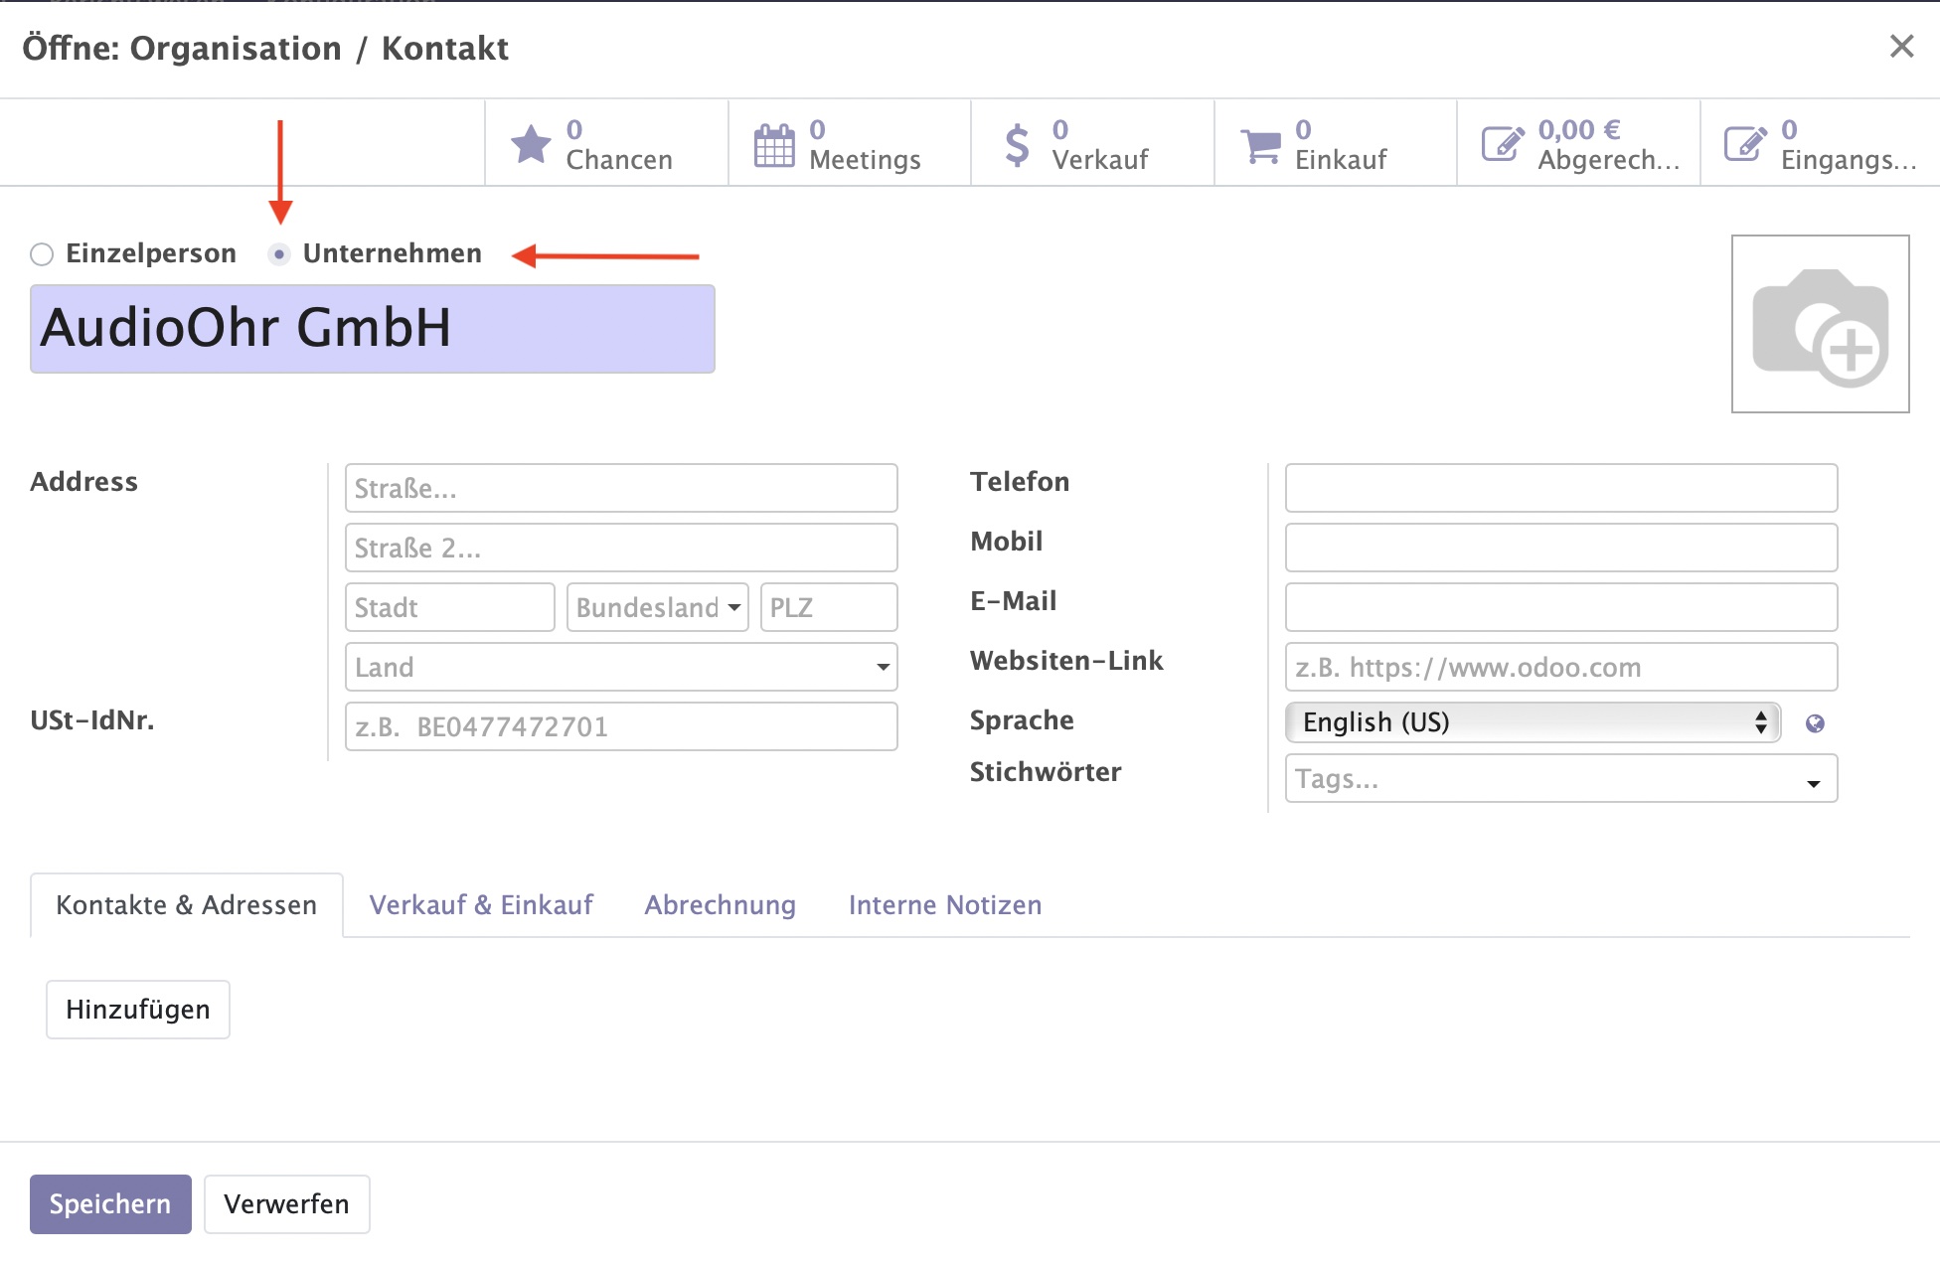Open the Chancen star stat button

pyautogui.click(x=606, y=143)
